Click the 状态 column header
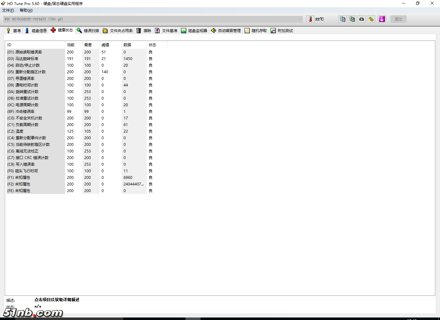440x320 pixels. tap(152, 45)
